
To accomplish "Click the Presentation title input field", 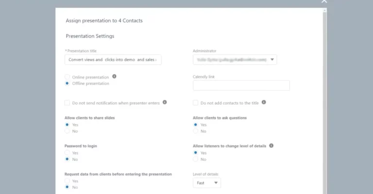I will tap(113, 60).
